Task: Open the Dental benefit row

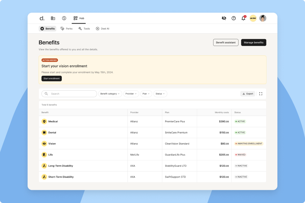Action: pos(152,132)
